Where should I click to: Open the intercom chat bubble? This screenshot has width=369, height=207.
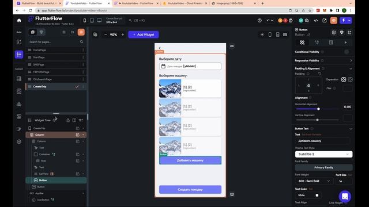pyautogui.click(x=345, y=197)
